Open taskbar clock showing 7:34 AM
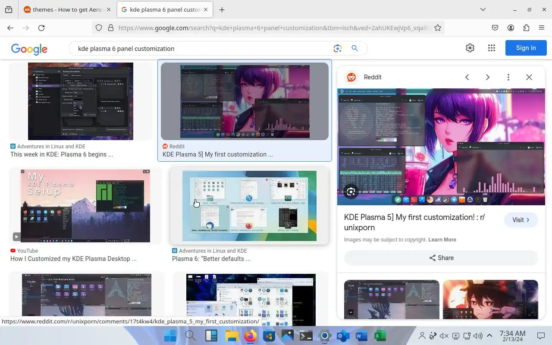Image resolution: width=552 pixels, height=345 pixels. (x=512, y=336)
